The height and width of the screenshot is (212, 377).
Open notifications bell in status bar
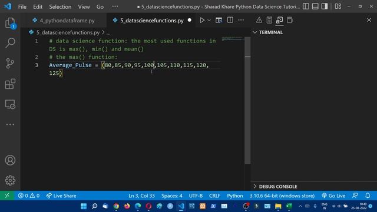pos(368,196)
